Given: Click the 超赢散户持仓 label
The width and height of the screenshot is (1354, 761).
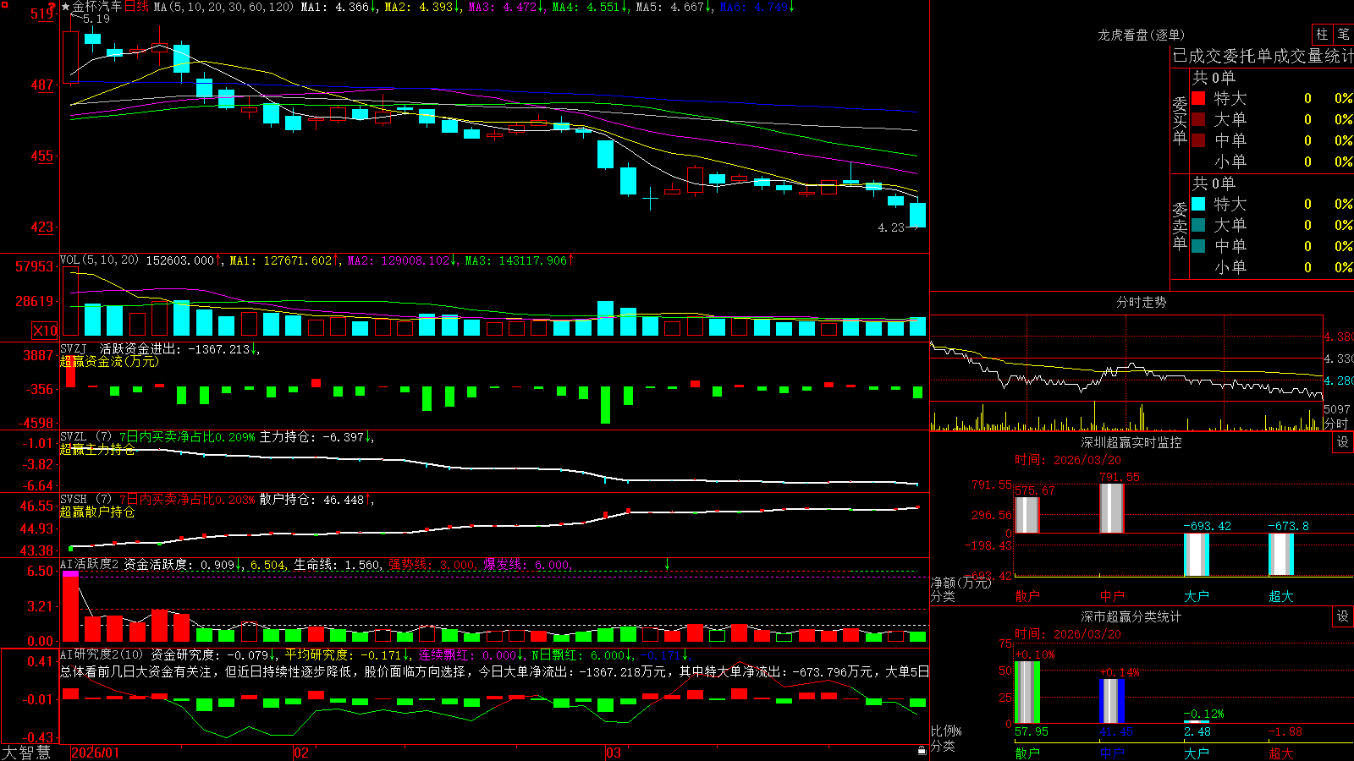Looking at the screenshot, I should (x=97, y=512).
